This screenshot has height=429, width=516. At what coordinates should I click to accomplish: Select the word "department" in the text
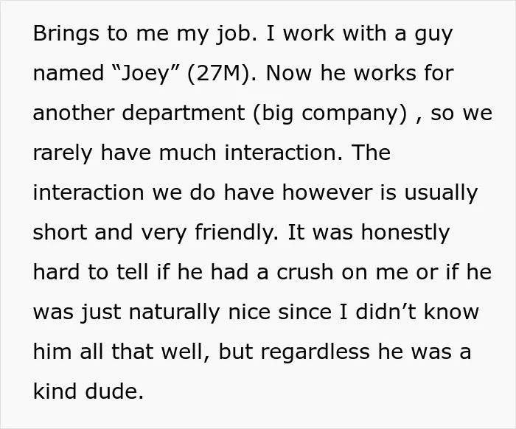[x=184, y=114]
